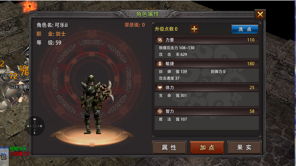Image resolution: width=296 pixels, height=166 pixels.
Task: Select the 智力 stat row value 58
Action: tap(252, 111)
